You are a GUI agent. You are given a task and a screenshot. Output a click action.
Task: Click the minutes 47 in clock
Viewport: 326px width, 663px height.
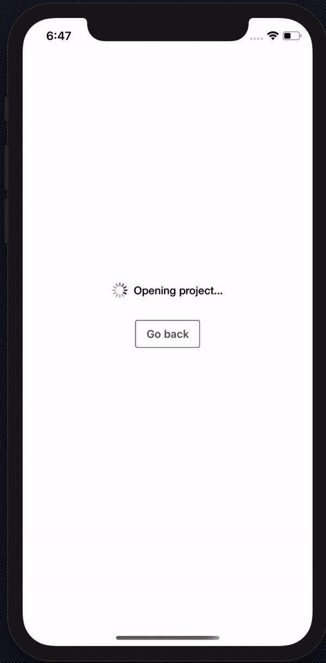[x=65, y=36]
